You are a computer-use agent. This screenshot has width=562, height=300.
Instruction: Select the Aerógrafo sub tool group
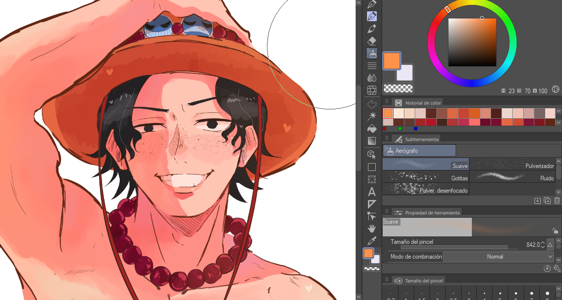(419, 151)
